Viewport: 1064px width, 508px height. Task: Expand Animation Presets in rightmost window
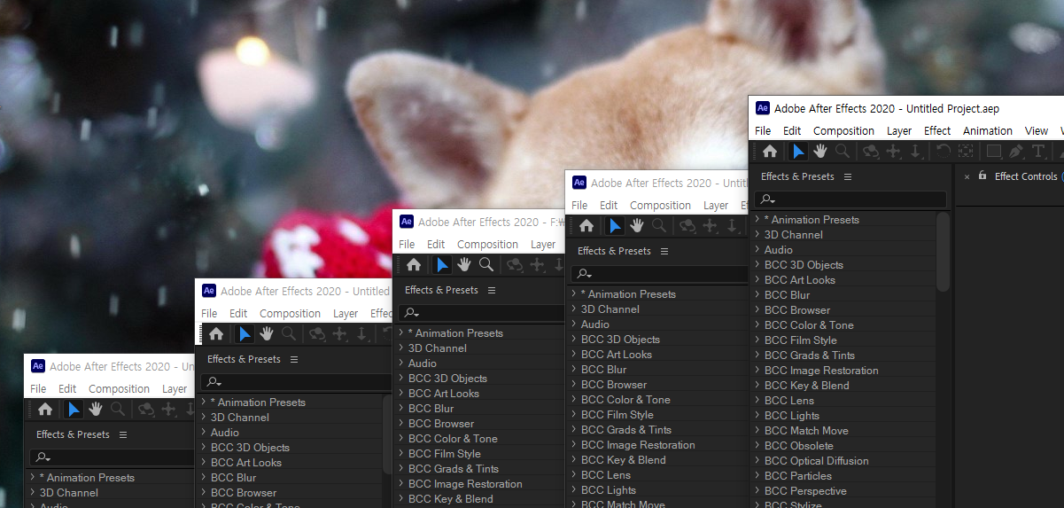coord(757,220)
